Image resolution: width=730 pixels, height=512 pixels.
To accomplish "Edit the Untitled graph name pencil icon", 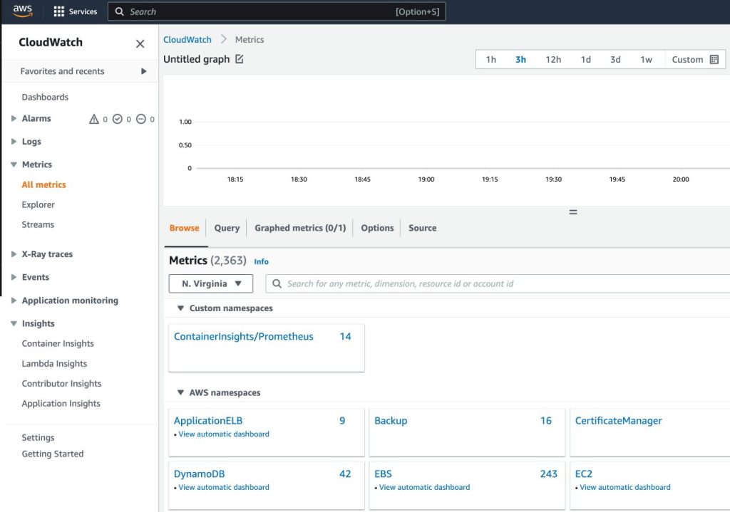I will [x=240, y=59].
